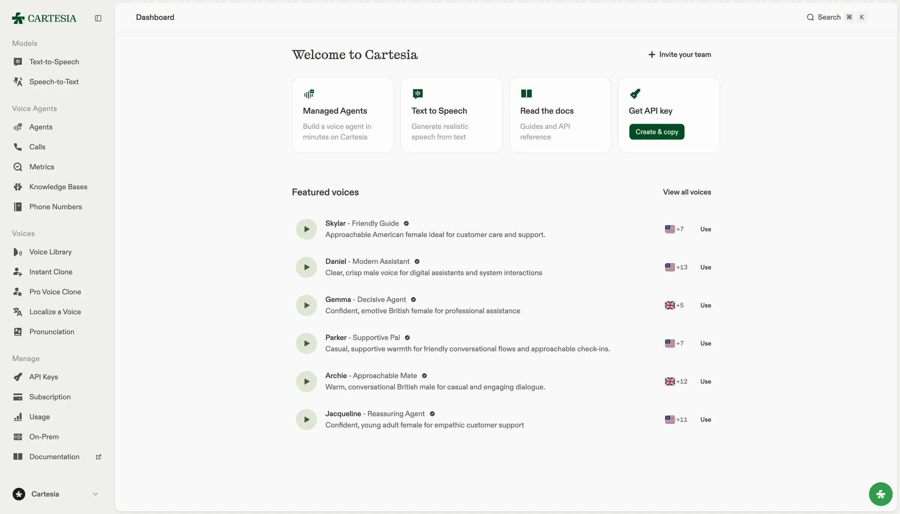Image resolution: width=900 pixels, height=514 pixels.
Task: Click the Create & copy button
Action: (657, 132)
